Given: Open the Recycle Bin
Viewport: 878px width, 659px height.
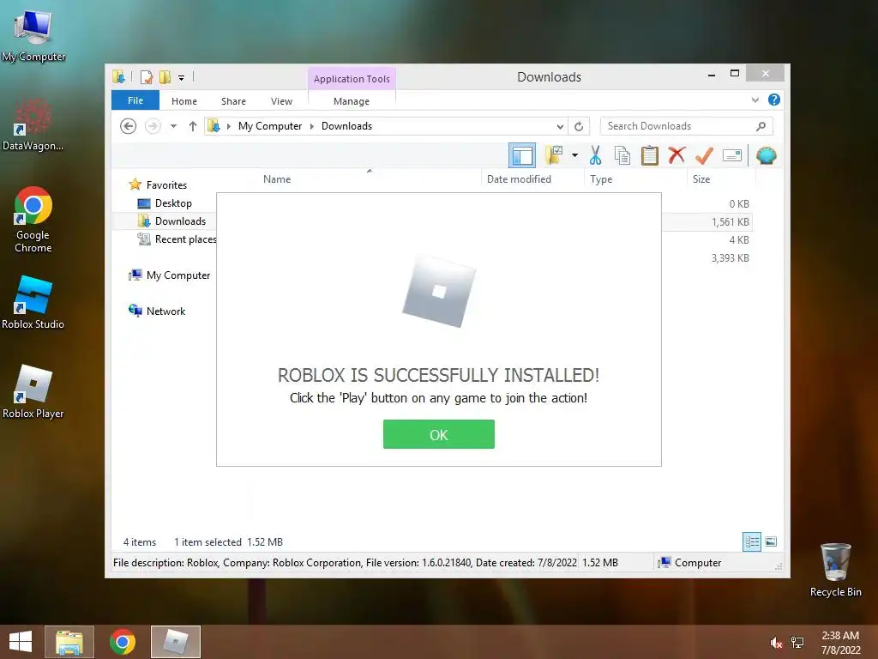Looking at the screenshot, I should 835,570.
